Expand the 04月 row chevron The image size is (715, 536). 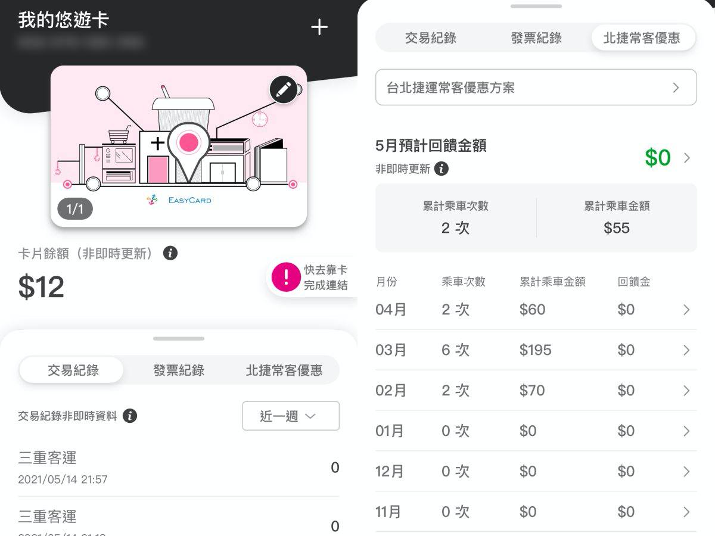686,310
